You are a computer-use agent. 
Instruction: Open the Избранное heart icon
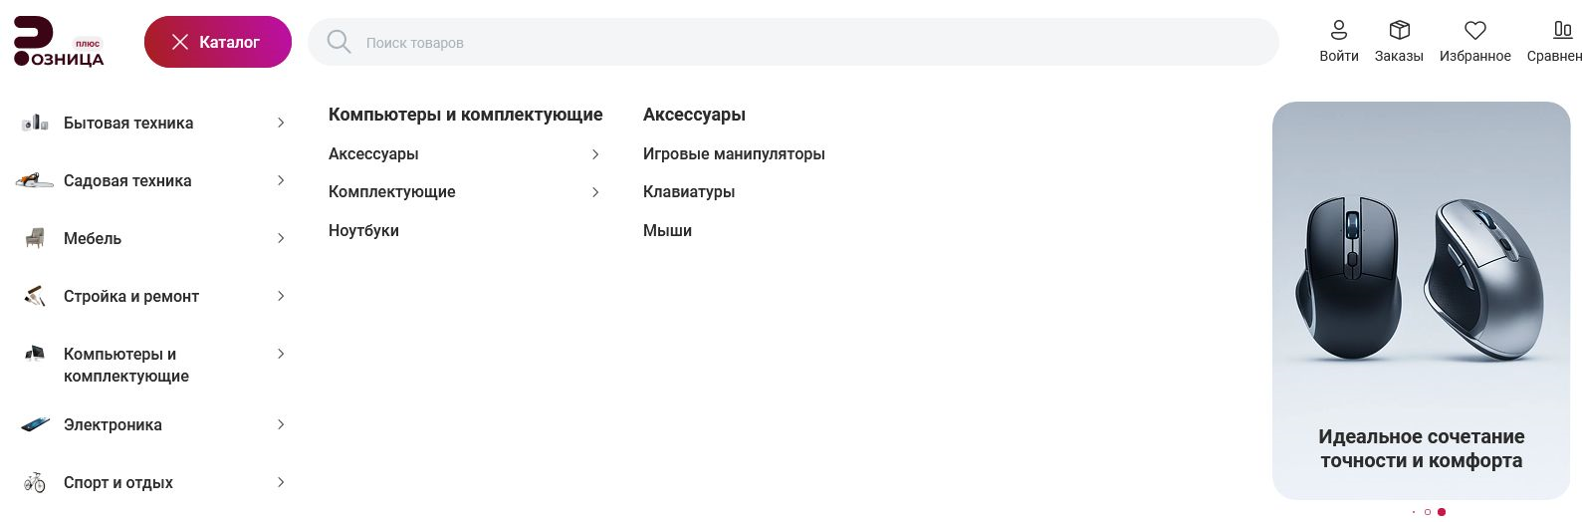point(1475,30)
